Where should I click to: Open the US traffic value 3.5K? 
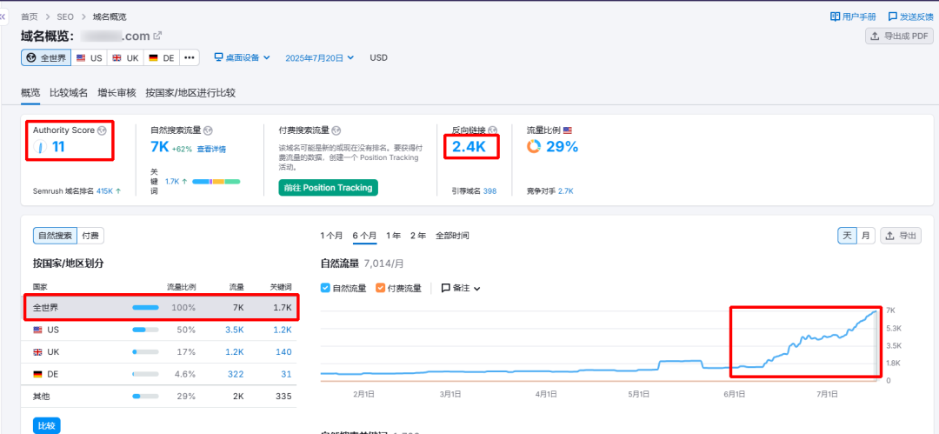(234, 330)
